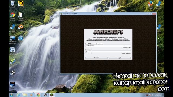Image resolution: width=173 pixels, height=97 pixels.
Task: Click the Register button
Action: tap(96, 58)
